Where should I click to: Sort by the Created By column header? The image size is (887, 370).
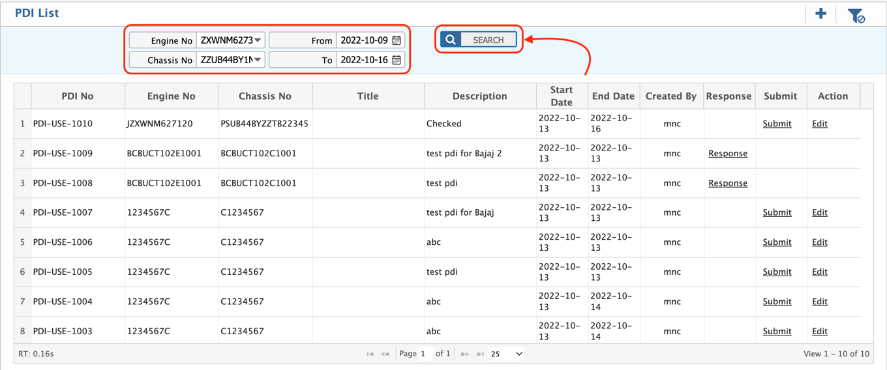(671, 96)
